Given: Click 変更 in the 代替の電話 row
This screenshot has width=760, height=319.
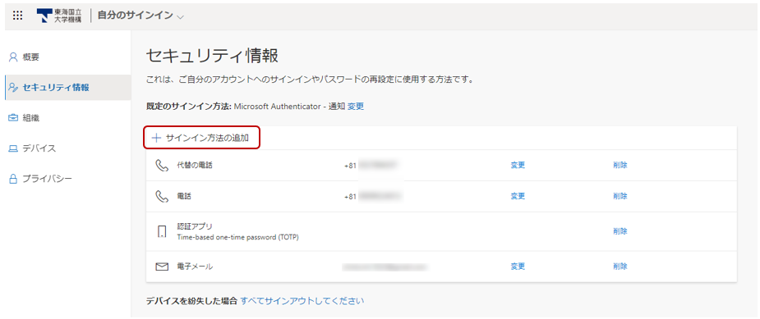Looking at the screenshot, I should tap(518, 165).
